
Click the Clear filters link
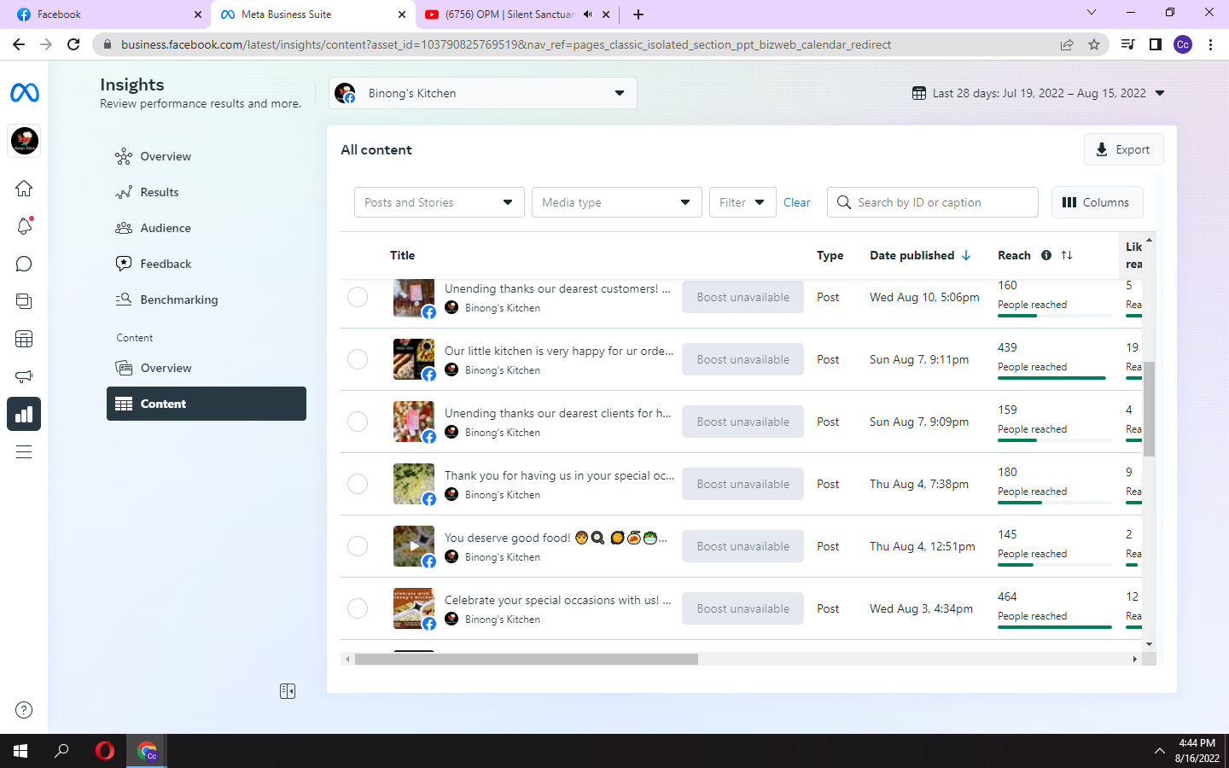click(x=797, y=202)
